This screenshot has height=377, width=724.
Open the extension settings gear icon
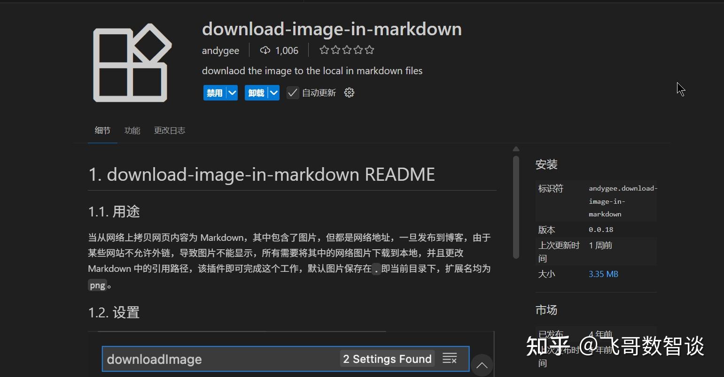(x=349, y=92)
